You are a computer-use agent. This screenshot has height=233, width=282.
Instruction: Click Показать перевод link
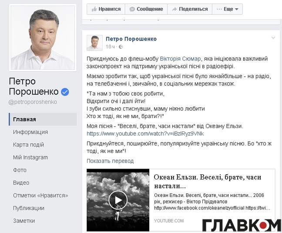[x=110, y=161]
